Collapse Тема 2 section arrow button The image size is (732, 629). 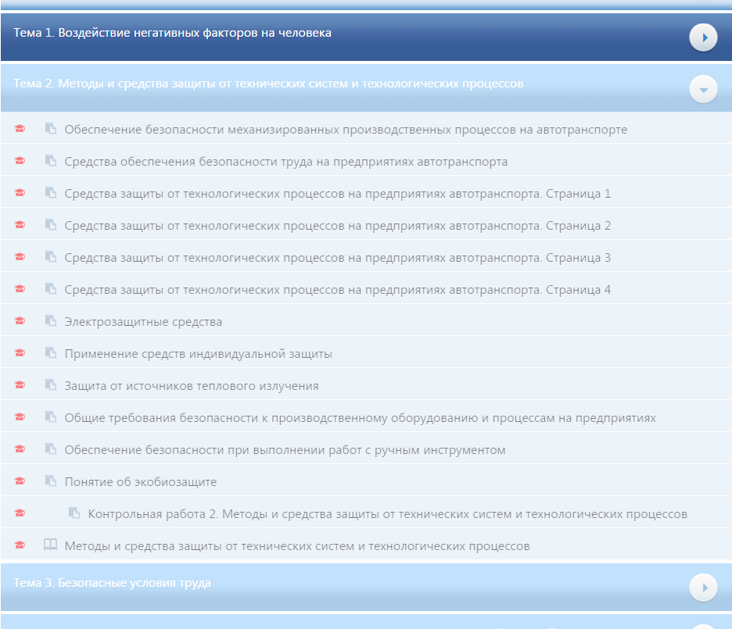coord(703,89)
